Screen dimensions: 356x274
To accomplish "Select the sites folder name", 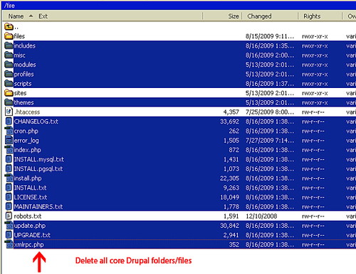I will click(20, 93).
